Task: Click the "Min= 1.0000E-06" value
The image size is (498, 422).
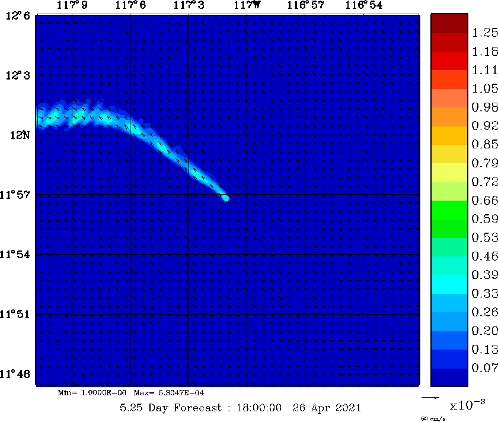Action: click(92, 393)
